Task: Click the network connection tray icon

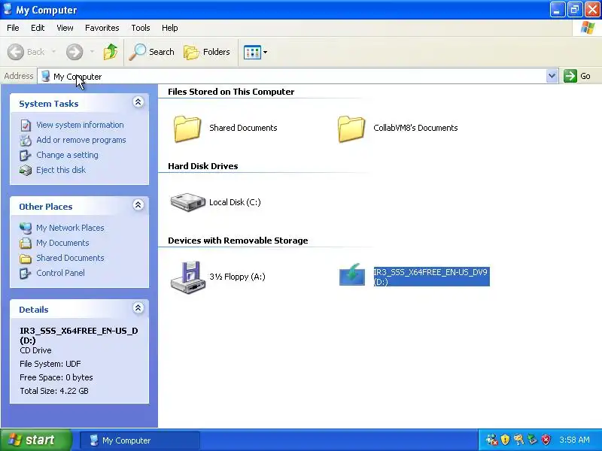Action: click(x=491, y=440)
